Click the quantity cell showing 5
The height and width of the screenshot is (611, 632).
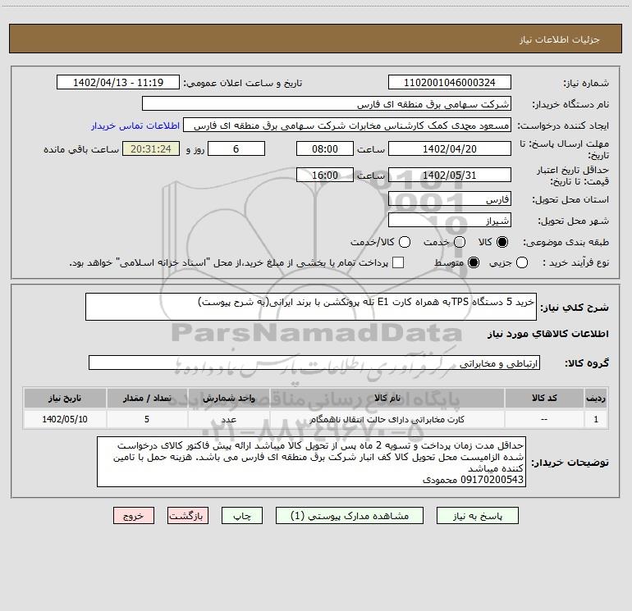[147, 419]
